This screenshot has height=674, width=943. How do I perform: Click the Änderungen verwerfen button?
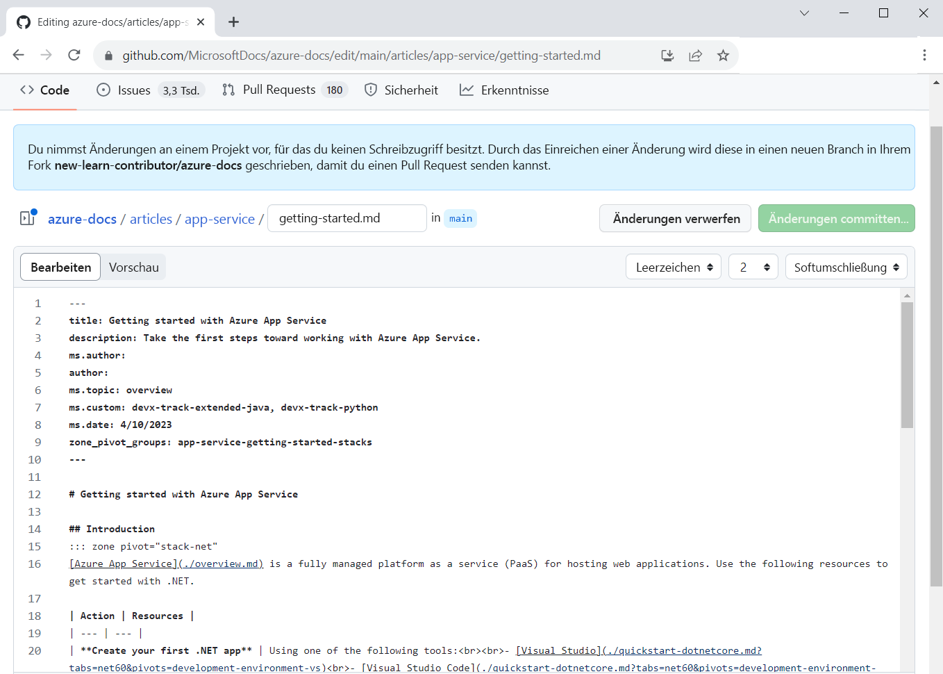674,217
